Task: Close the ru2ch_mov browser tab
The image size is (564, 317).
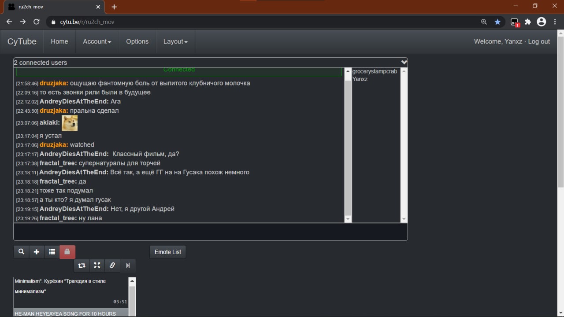Action: (x=97, y=7)
